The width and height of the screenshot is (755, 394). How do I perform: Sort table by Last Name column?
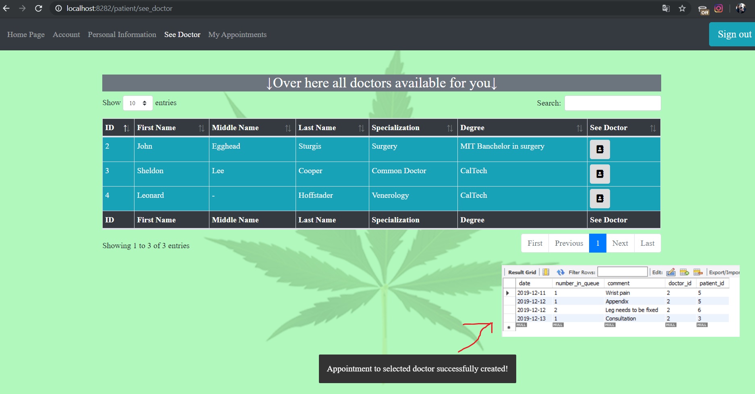coord(331,128)
